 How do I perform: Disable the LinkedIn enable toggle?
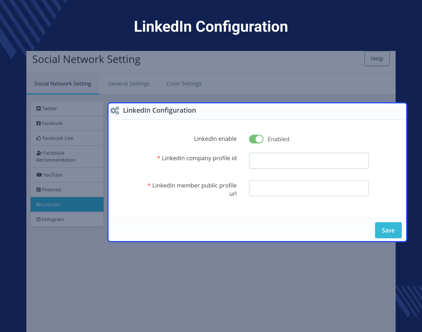click(x=256, y=139)
